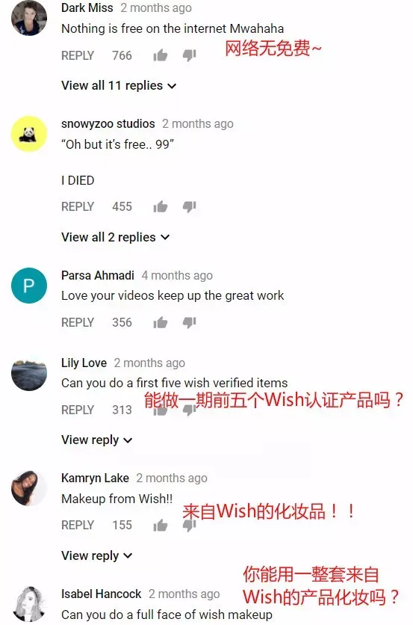Expand View all 2 replies
This screenshot has height=625, width=413.
tap(116, 237)
